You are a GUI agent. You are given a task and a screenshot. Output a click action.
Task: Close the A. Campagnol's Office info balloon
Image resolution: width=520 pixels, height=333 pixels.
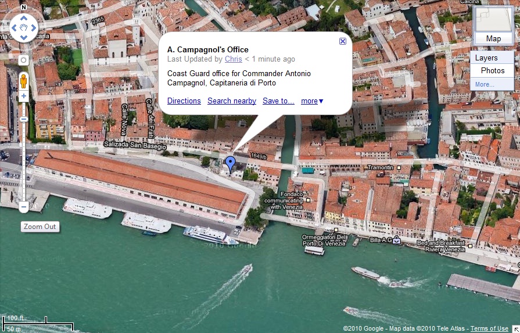[343, 41]
